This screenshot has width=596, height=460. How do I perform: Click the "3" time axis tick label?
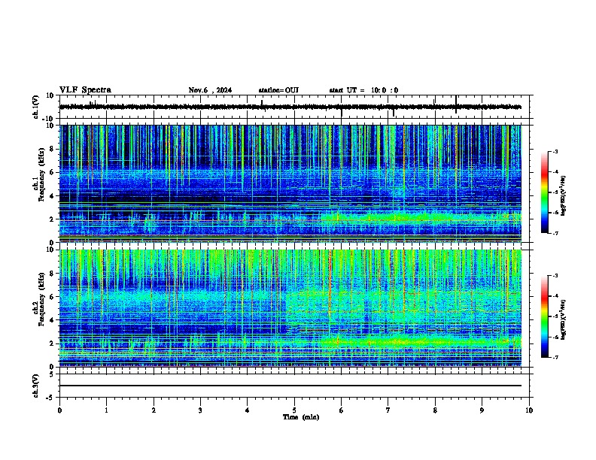200,410
